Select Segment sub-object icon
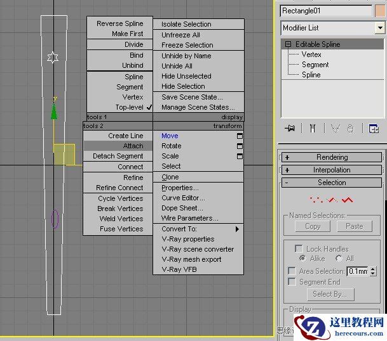This screenshot has width=387, height=341. [332, 200]
